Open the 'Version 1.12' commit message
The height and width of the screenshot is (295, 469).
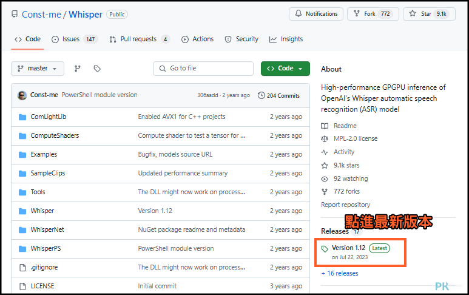point(155,211)
